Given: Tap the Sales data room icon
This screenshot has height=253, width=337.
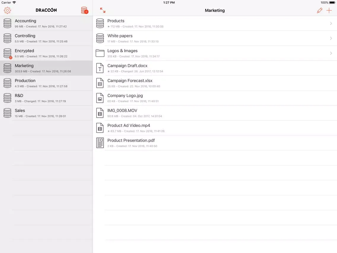Looking at the screenshot, I should click(7, 113).
